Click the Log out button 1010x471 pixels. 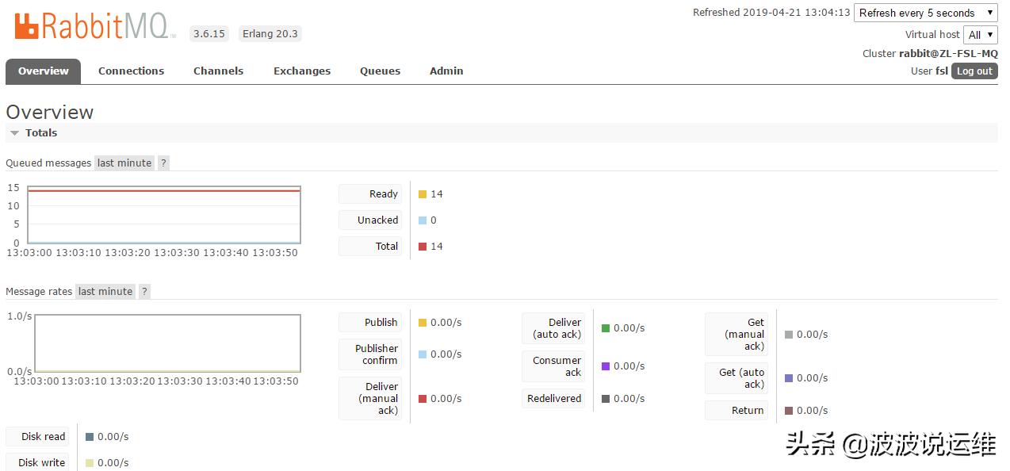click(x=974, y=71)
